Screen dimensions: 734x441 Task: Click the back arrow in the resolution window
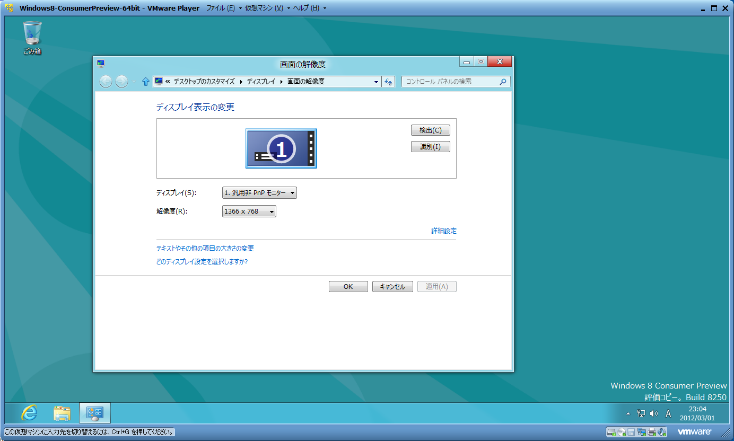click(106, 82)
